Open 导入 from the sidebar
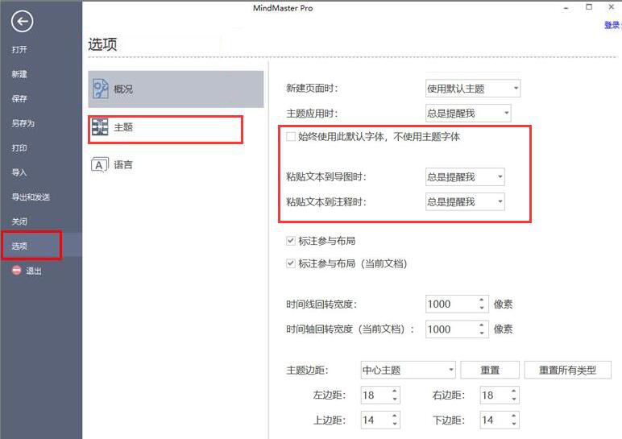 coord(19,172)
